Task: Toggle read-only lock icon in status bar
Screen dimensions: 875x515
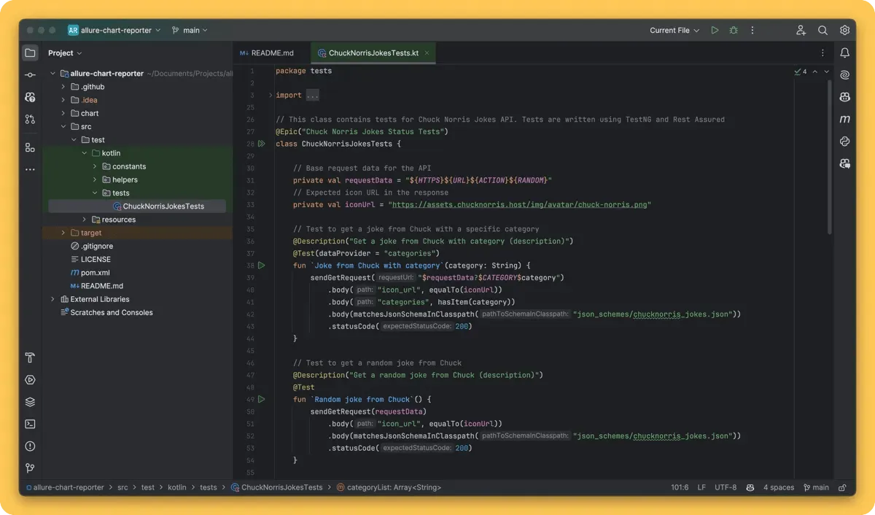Action: (842, 487)
